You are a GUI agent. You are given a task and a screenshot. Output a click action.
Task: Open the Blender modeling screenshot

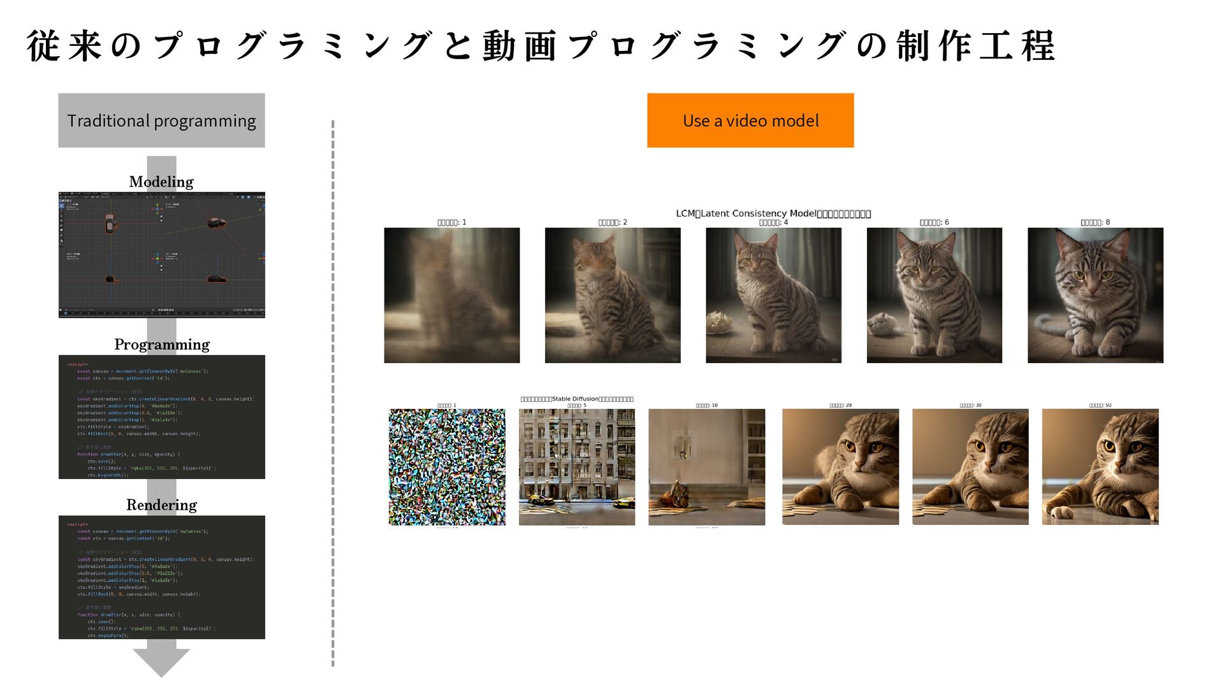[x=162, y=255]
